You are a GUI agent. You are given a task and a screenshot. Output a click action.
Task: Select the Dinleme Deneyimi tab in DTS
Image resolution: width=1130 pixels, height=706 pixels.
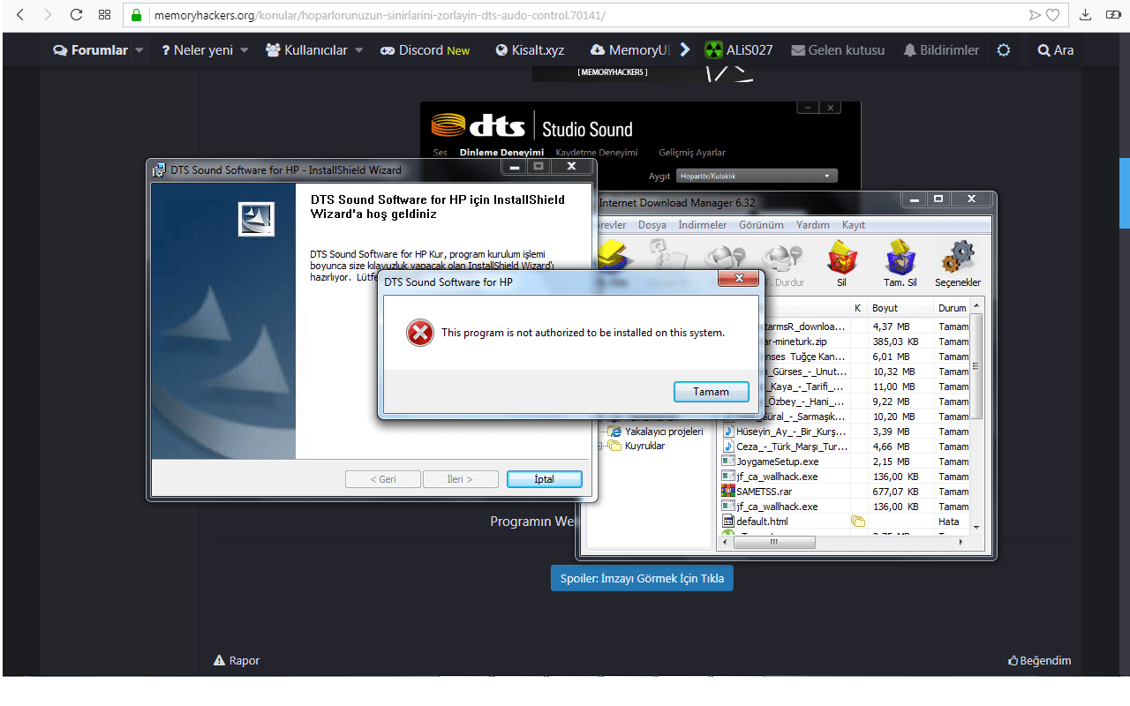point(501,153)
